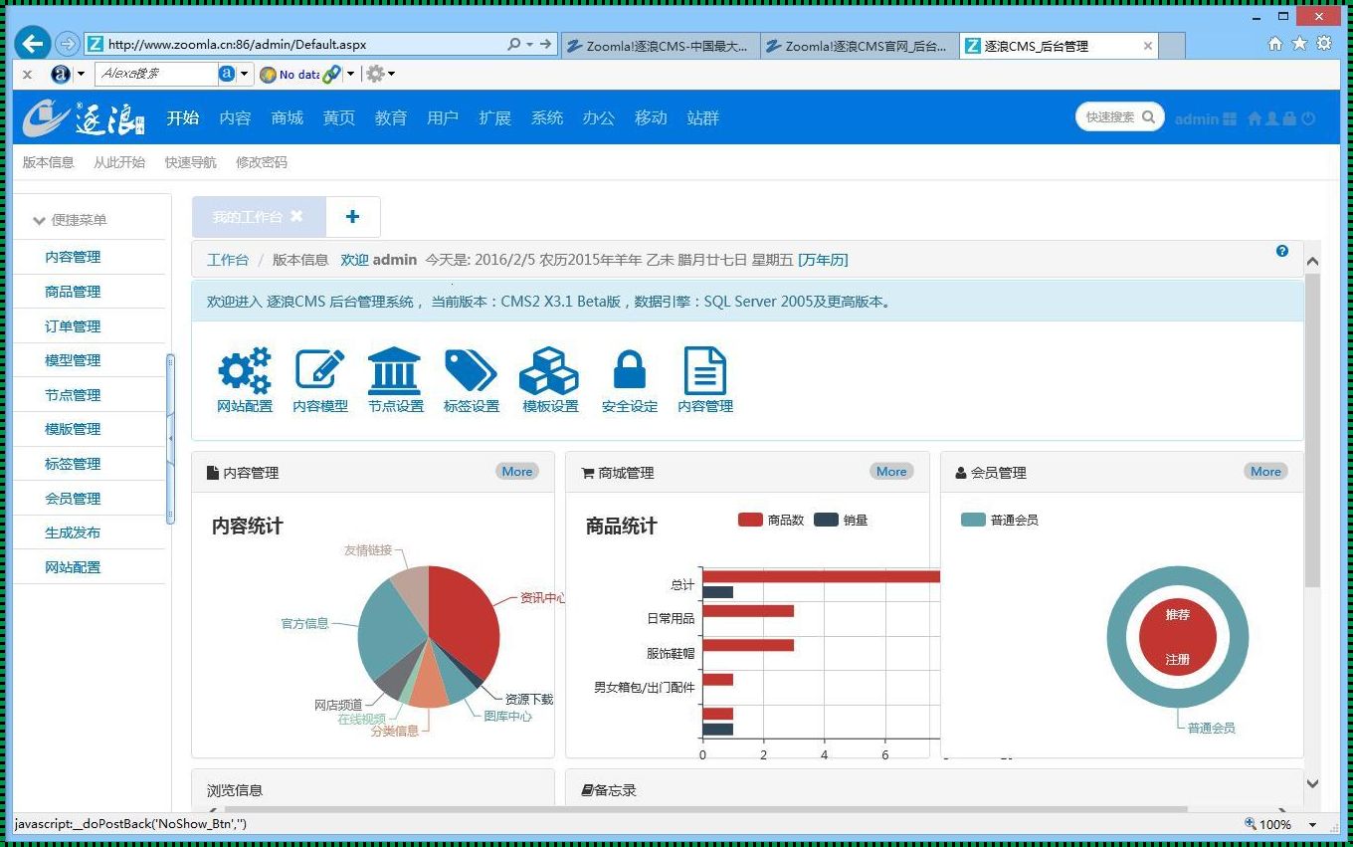Click the browser address bar URL
1353x847 pixels.
point(237,45)
